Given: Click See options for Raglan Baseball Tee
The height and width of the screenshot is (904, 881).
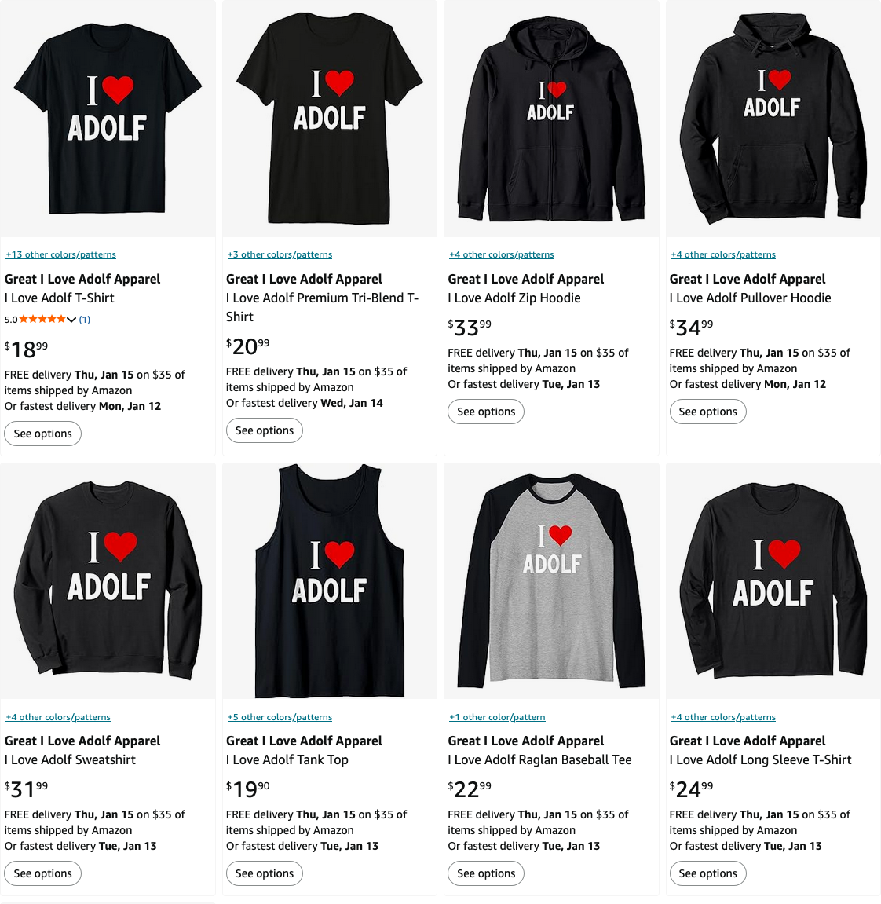Looking at the screenshot, I should click(486, 873).
